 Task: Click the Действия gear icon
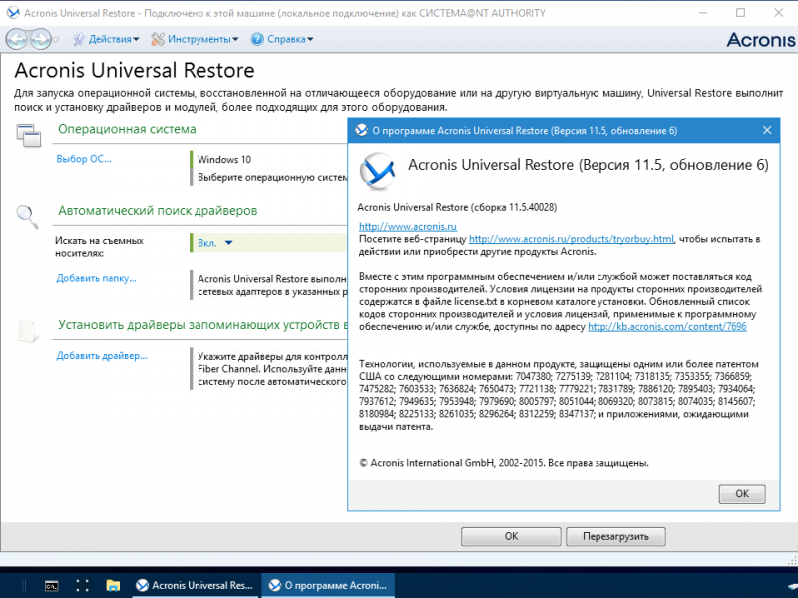[x=79, y=39]
